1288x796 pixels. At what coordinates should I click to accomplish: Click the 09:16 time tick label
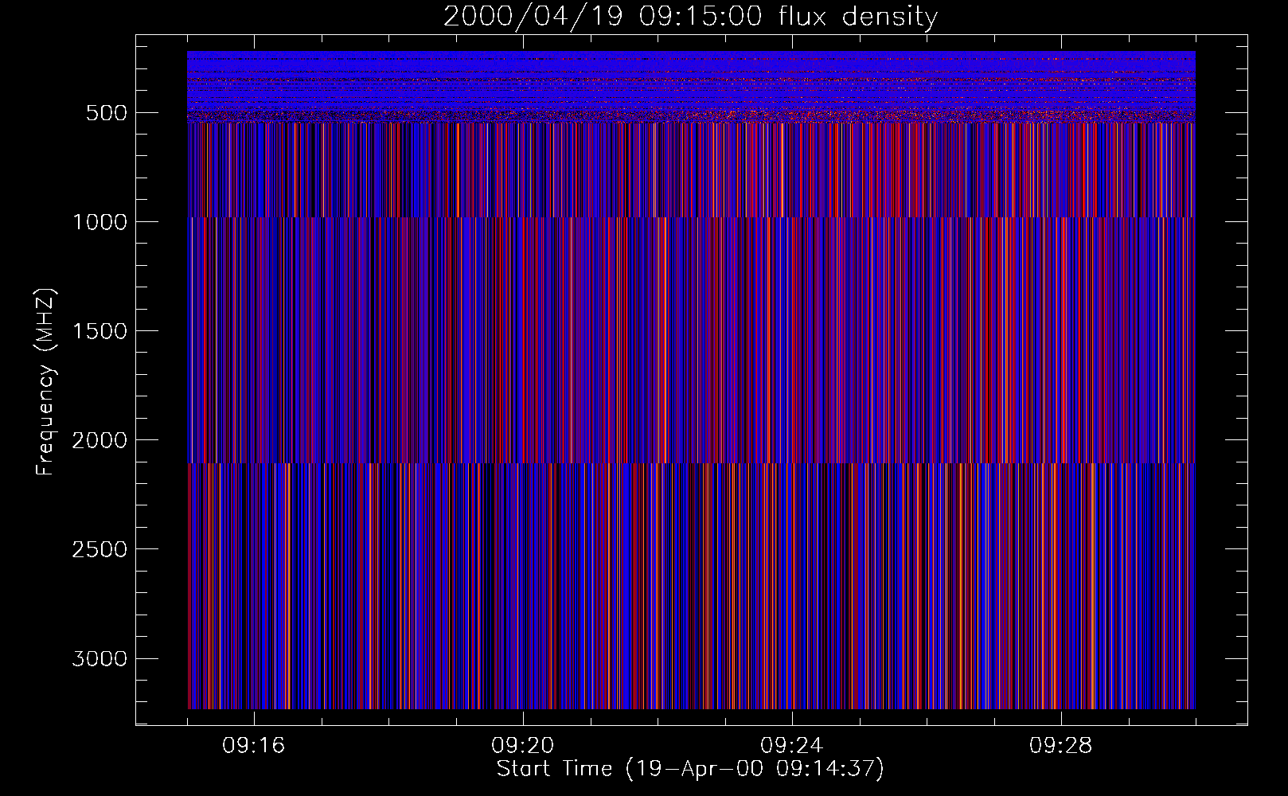[254, 746]
